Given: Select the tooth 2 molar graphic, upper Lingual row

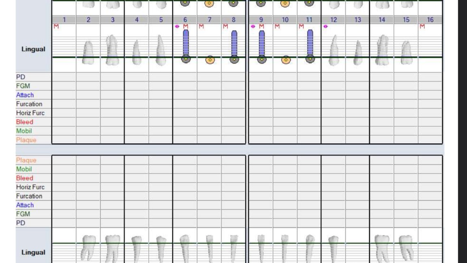Looking at the screenshot, I should (x=88, y=53).
